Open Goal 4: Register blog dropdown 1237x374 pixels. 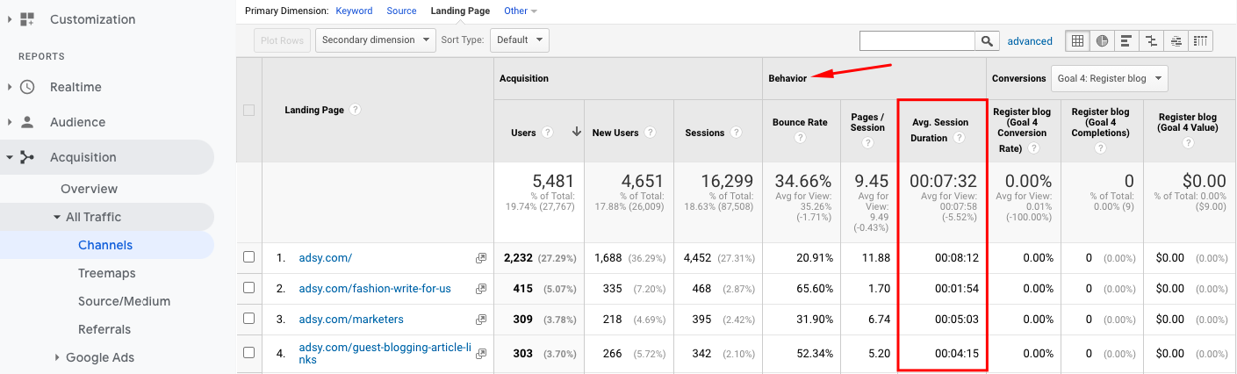coord(1110,78)
